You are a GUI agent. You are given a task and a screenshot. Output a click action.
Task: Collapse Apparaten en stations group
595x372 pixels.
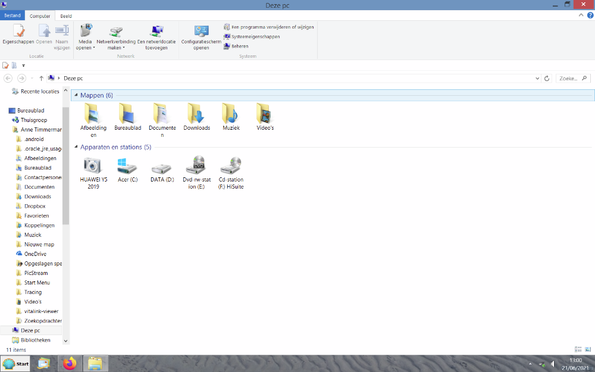coord(76,147)
